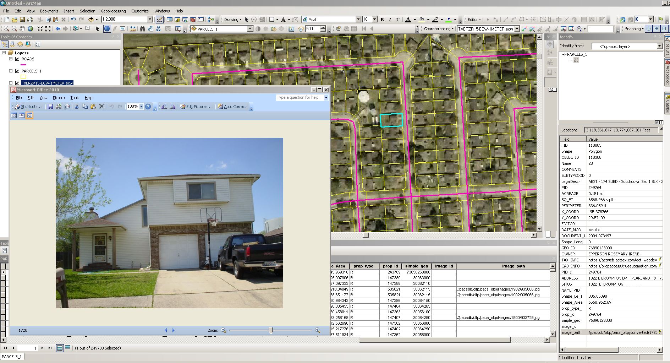
Task: Open the ArcToolbox window icon
Action: [193, 19]
